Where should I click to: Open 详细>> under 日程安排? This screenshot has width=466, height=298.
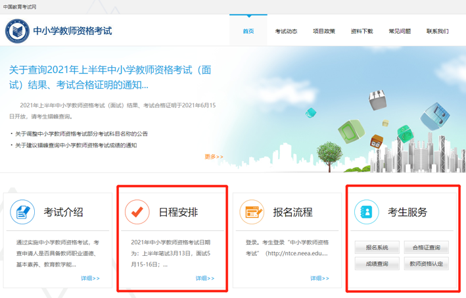click(x=205, y=278)
